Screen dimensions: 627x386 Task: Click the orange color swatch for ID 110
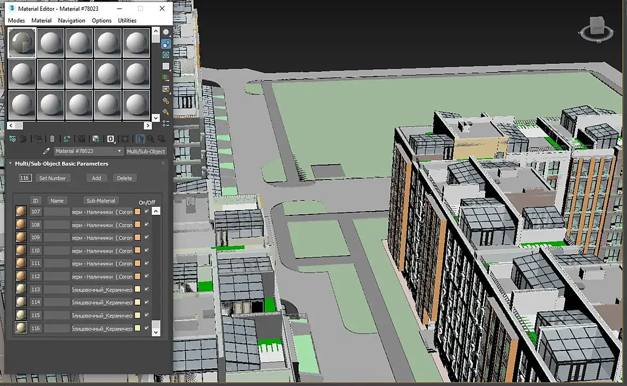coord(138,250)
